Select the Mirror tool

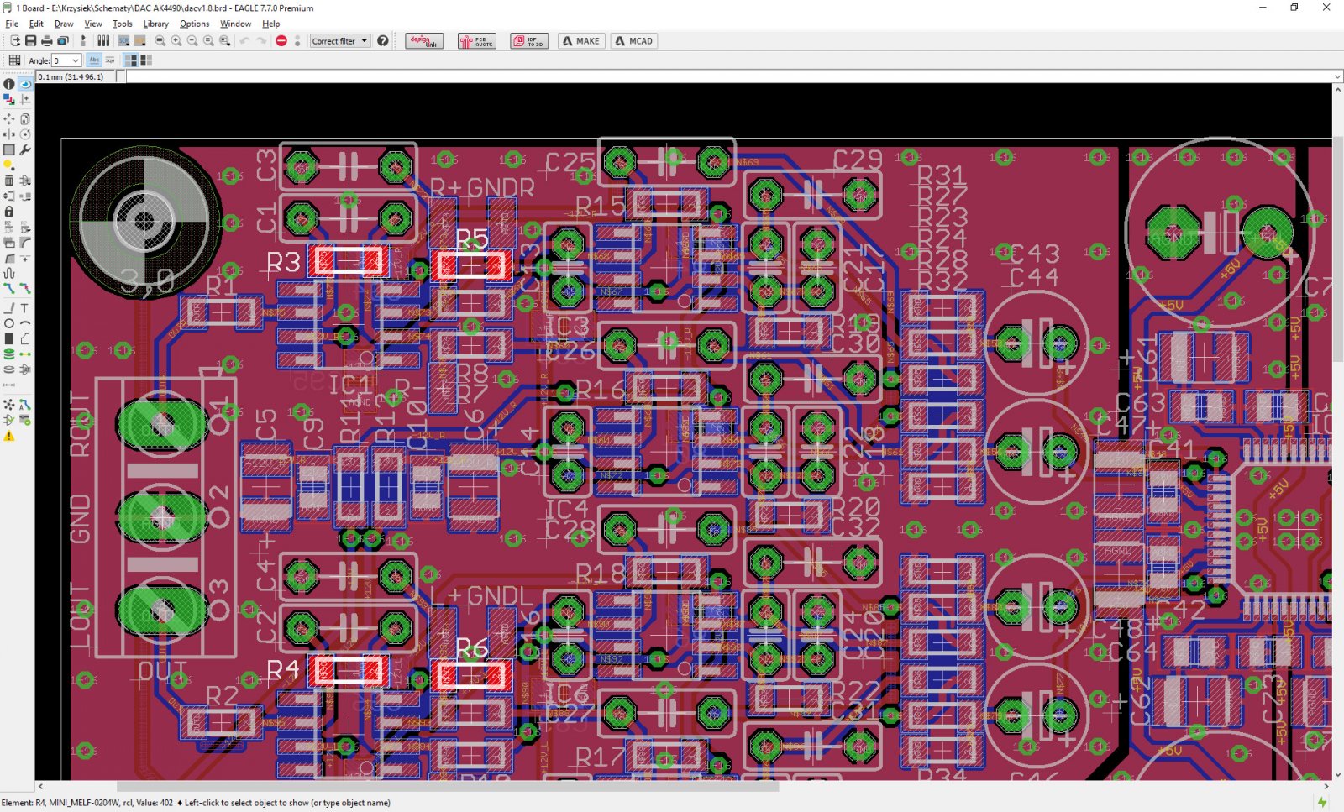(8, 134)
